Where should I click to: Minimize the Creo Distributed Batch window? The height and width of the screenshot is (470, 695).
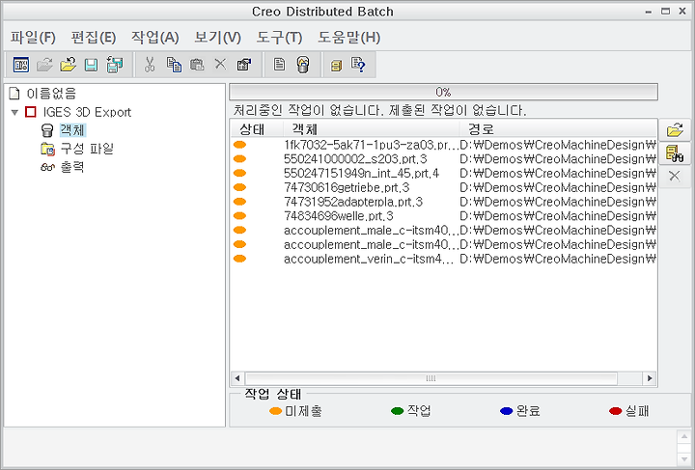click(649, 12)
